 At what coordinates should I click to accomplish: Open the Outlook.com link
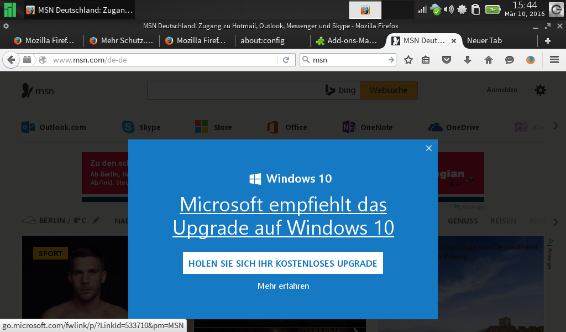tap(54, 127)
